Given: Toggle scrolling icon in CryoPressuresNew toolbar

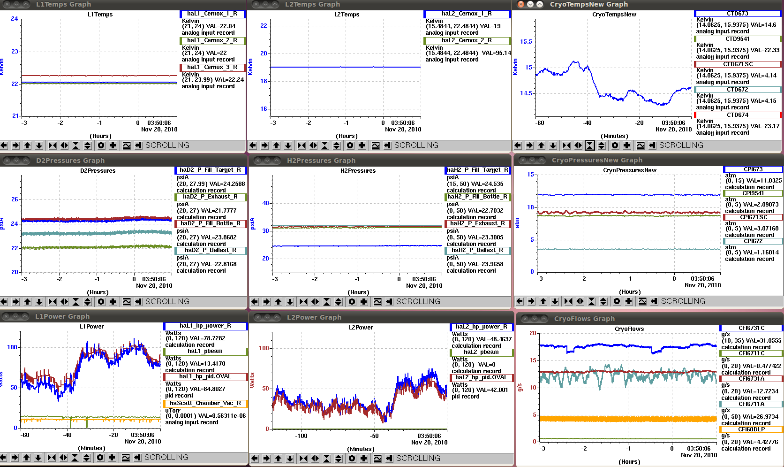Looking at the screenshot, I should point(654,301).
